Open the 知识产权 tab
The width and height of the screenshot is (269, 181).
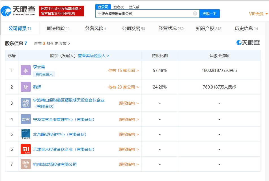click(209, 29)
